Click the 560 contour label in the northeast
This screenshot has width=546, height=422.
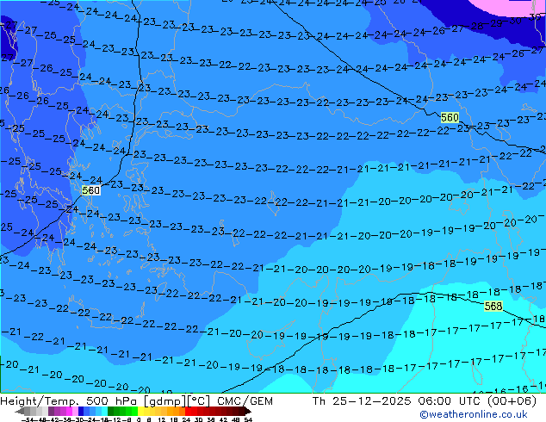450,117
